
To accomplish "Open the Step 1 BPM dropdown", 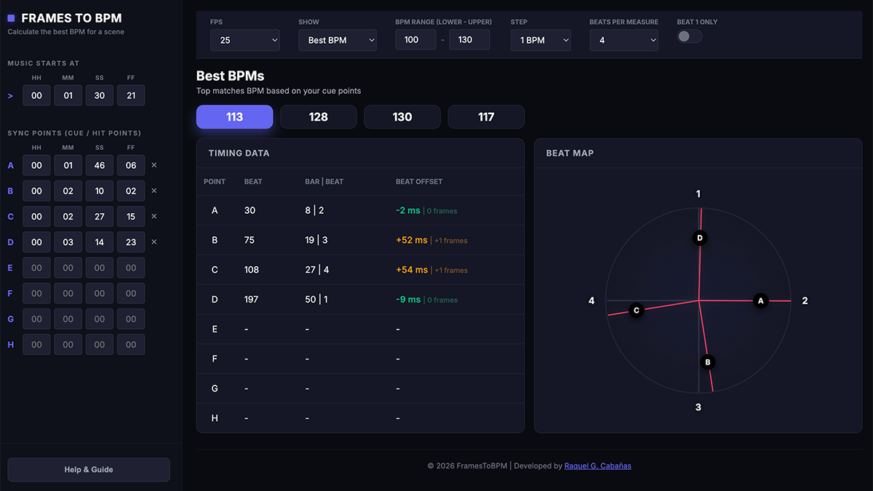I will pyautogui.click(x=540, y=40).
